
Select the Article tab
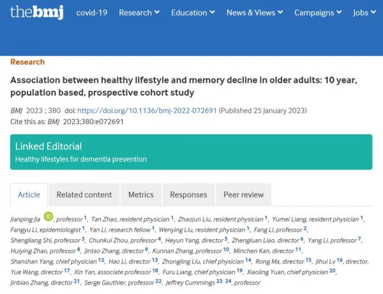(29, 195)
